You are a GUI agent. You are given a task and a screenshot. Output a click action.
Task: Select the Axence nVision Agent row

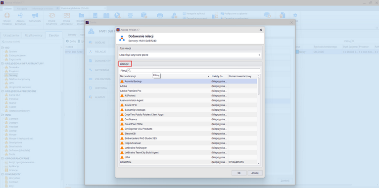click(189, 100)
